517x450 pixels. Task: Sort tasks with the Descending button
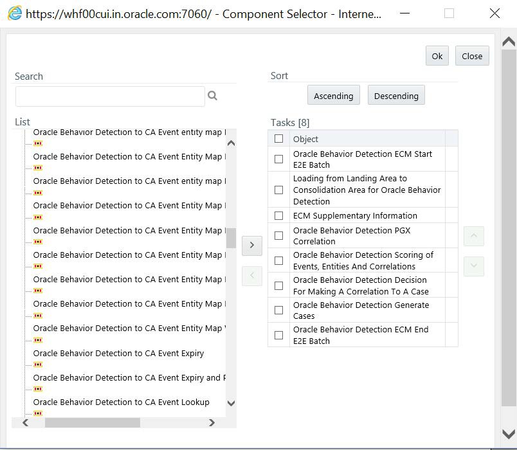coord(396,95)
